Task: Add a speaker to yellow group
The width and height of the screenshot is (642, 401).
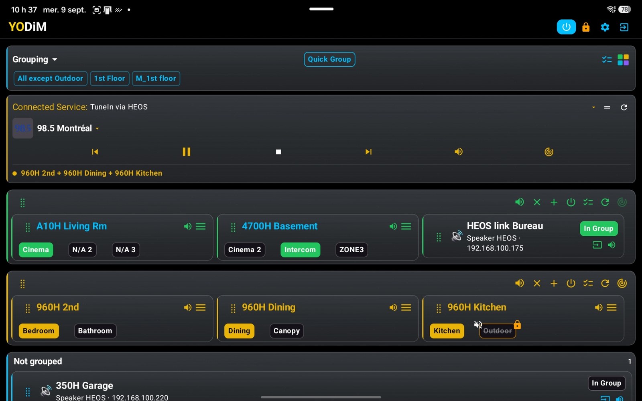Action: click(554, 283)
